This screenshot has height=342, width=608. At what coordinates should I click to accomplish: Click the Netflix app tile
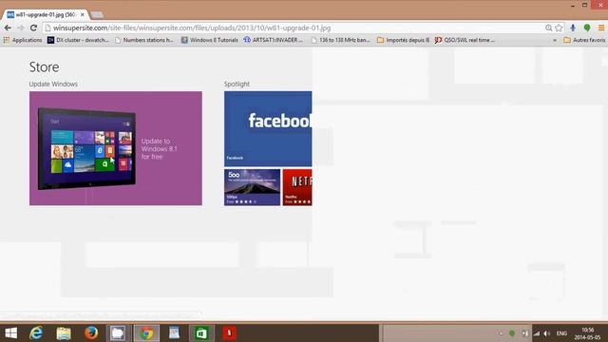click(x=297, y=187)
